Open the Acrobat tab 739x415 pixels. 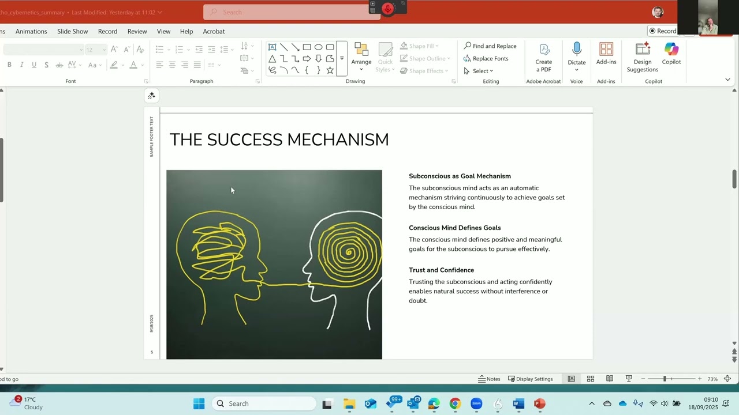(214, 31)
